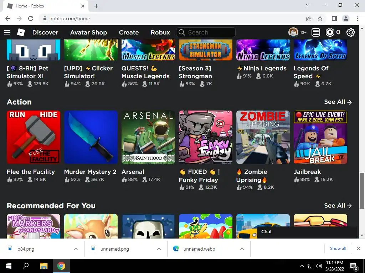Screen dimensions: 365x273
Task: Open the Arsenal game thumbnail
Action: coord(148,137)
